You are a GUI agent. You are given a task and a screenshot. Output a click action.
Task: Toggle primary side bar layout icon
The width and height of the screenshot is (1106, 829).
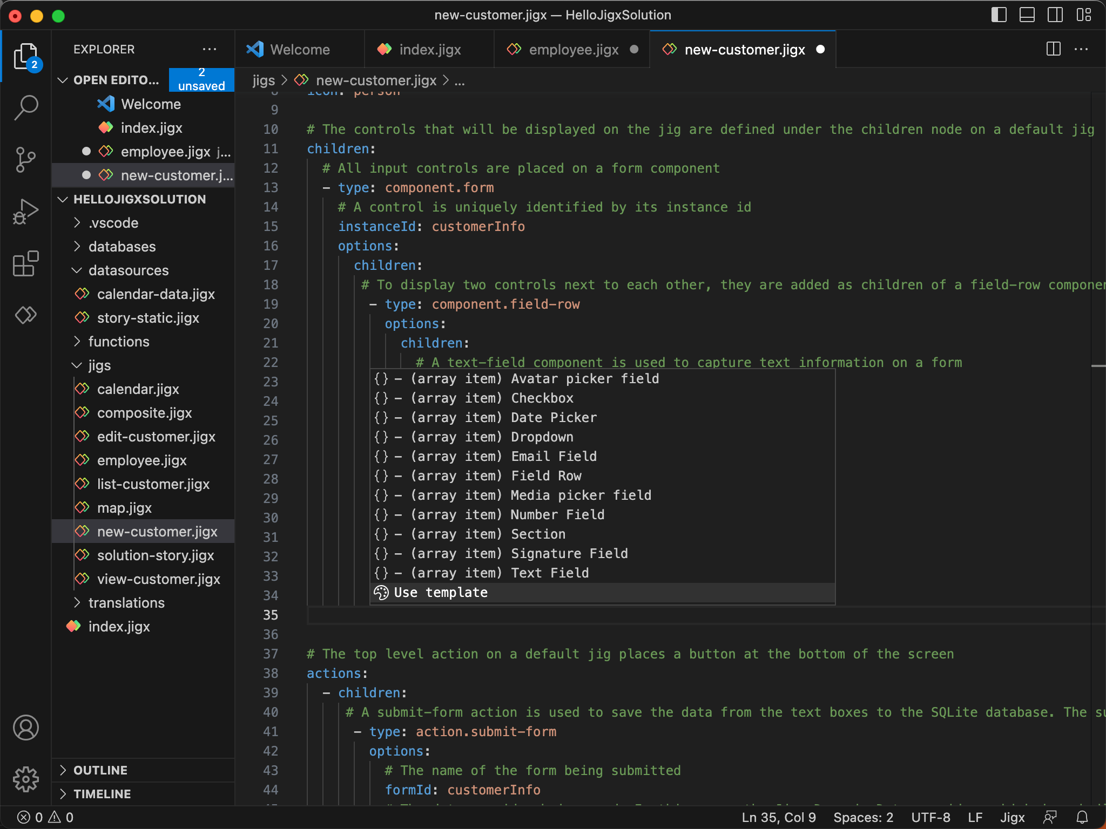[999, 15]
